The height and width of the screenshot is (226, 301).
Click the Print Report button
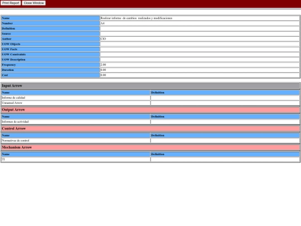(11, 3)
